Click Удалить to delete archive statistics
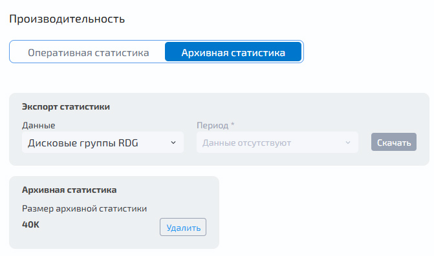Viewport: 434px width, 256px height. tap(183, 228)
